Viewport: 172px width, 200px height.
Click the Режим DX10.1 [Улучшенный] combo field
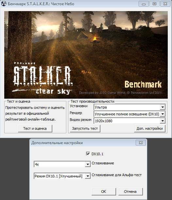click(x=62, y=176)
